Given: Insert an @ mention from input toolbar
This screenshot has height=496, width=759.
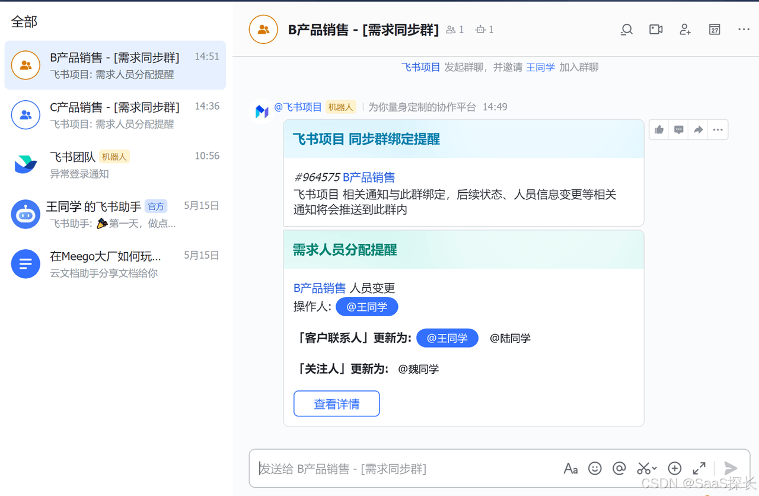Looking at the screenshot, I should point(619,469).
